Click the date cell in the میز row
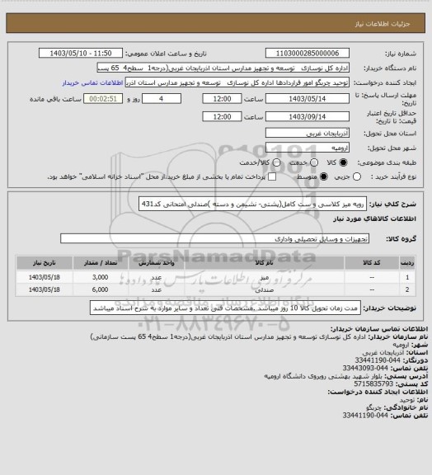432x475 pixels. [45, 277]
